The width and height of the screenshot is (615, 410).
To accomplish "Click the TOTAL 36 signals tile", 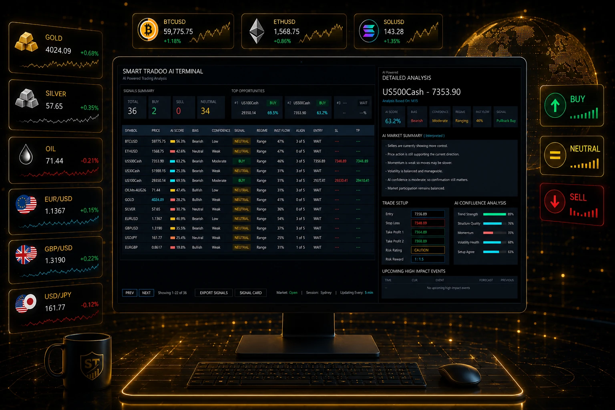I will point(135,107).
